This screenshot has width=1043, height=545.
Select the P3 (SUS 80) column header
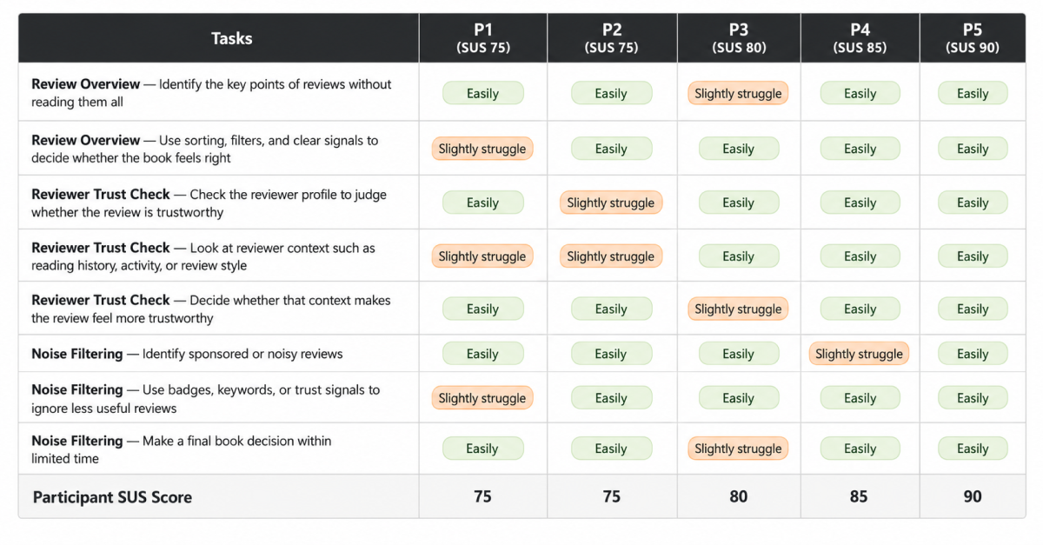coord(739,38)
